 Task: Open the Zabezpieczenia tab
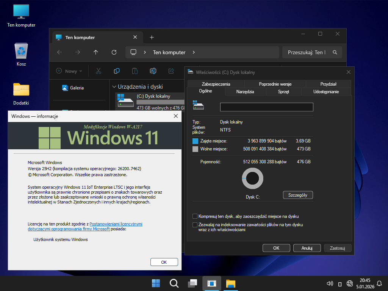tap(216, 84)
